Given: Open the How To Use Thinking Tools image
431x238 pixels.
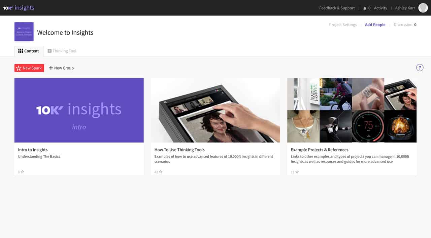Looking at the screenshot, I should 215,110.
